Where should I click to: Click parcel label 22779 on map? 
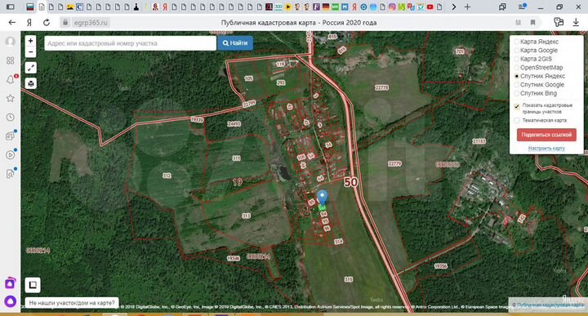(x=394, y=164)
